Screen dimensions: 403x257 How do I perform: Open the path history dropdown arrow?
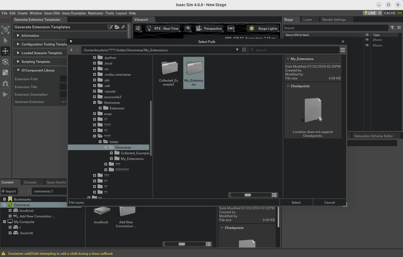tap(237, 50)
